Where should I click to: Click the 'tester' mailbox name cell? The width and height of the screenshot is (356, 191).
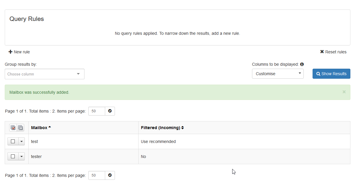pos(36,157)
